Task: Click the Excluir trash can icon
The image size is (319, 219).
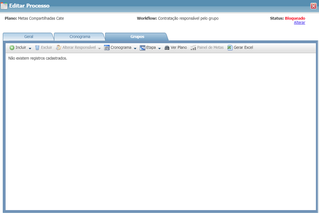Action: pos(37,48)
